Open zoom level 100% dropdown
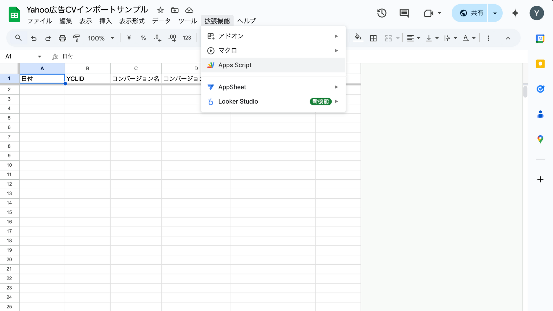 pyautogui.click(x=101, y=38)
